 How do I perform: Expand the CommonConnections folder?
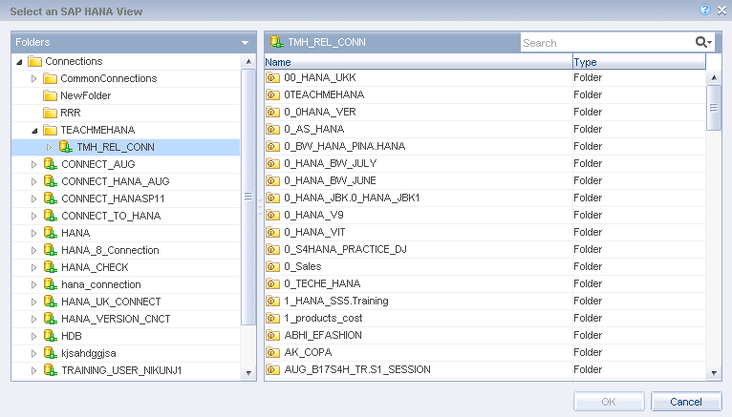tap(33, 79)
